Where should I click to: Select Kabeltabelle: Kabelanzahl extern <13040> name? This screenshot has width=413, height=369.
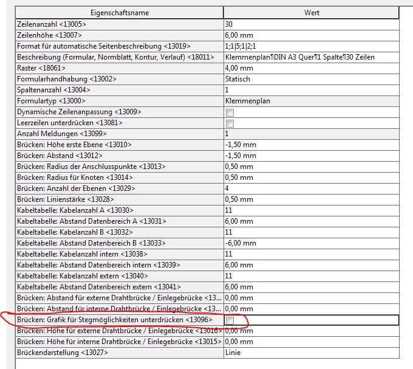coord(120,276)
